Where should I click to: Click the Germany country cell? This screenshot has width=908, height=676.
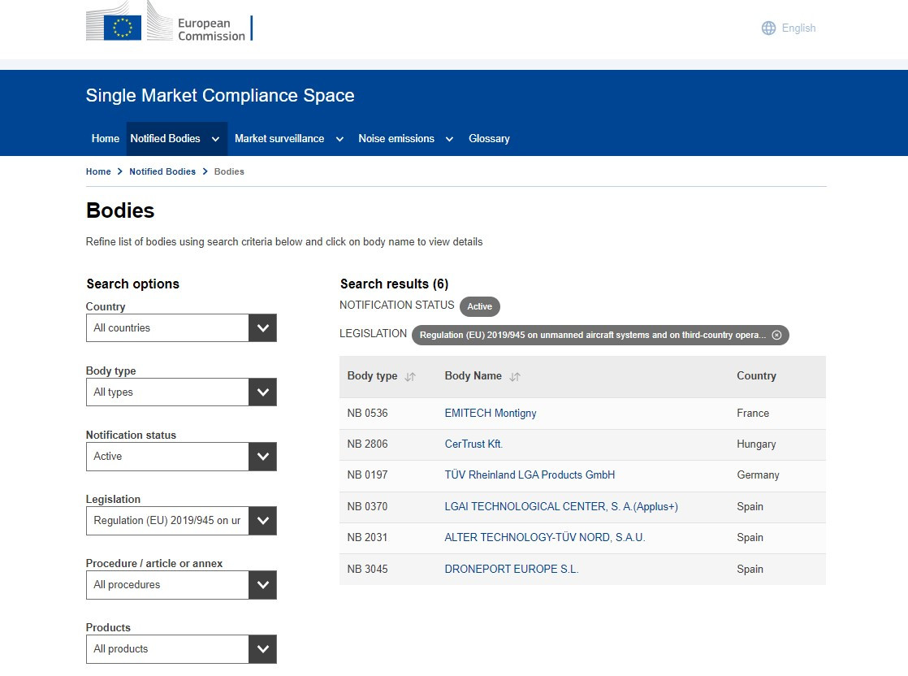(x=758, y=475)
